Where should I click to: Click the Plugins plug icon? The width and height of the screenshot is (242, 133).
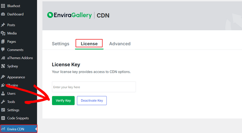click(x=3, y=85)
